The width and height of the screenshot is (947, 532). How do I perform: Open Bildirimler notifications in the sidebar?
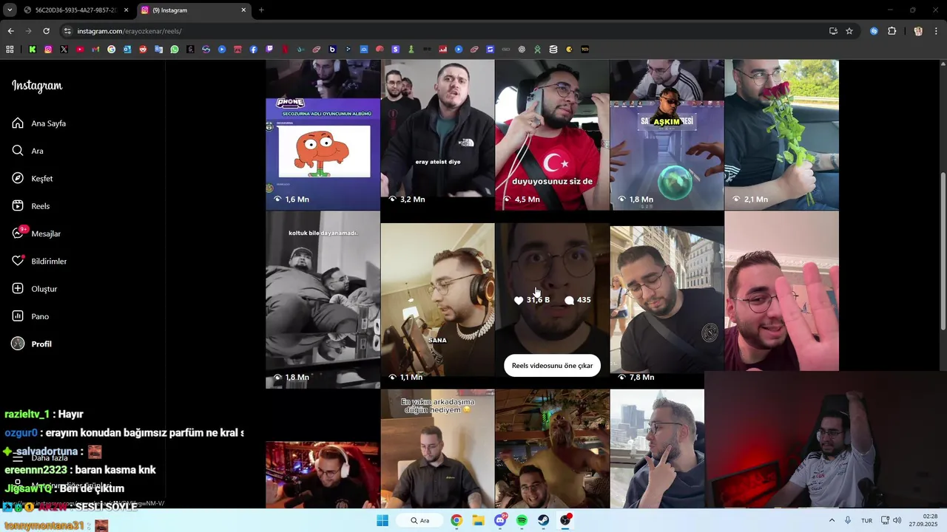[39, 262]
